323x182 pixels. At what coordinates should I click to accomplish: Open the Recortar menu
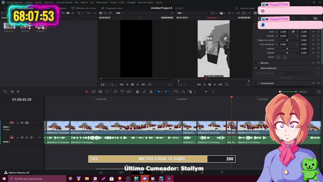(x=49, y=2)
